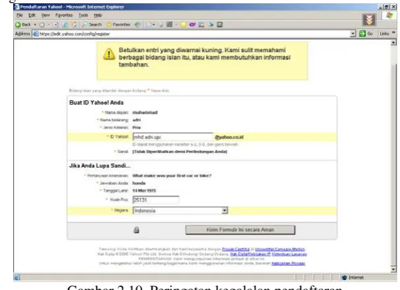Open the Tools menu
Image resolution: width=400 pixels, height=290 pixels.
pyautogui.click(x=83, y=15)
